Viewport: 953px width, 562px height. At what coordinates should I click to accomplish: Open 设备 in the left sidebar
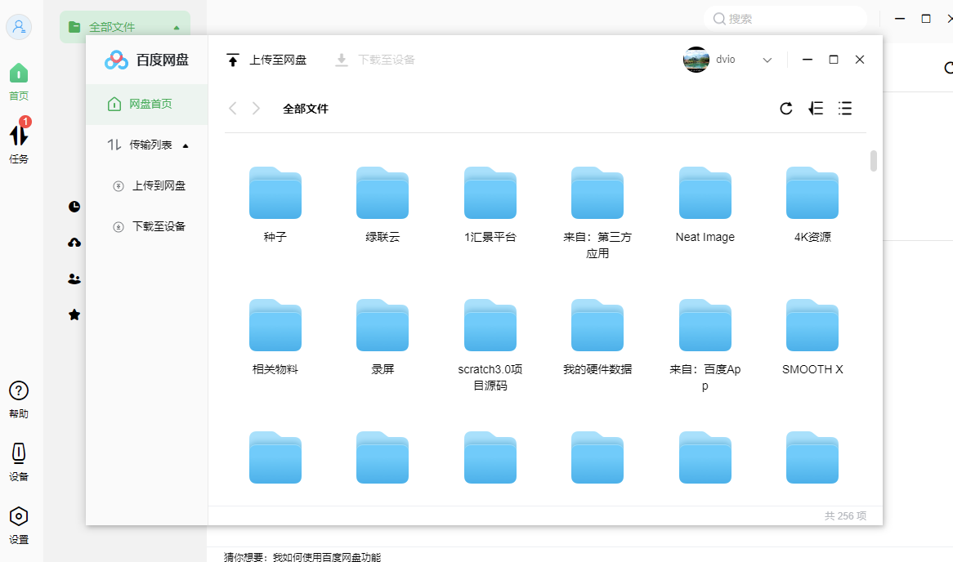[19, 462]
